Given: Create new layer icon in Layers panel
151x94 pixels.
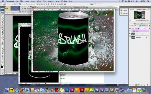Looking at the screenshot, I should pyautogui.click(x=144, y=85).
